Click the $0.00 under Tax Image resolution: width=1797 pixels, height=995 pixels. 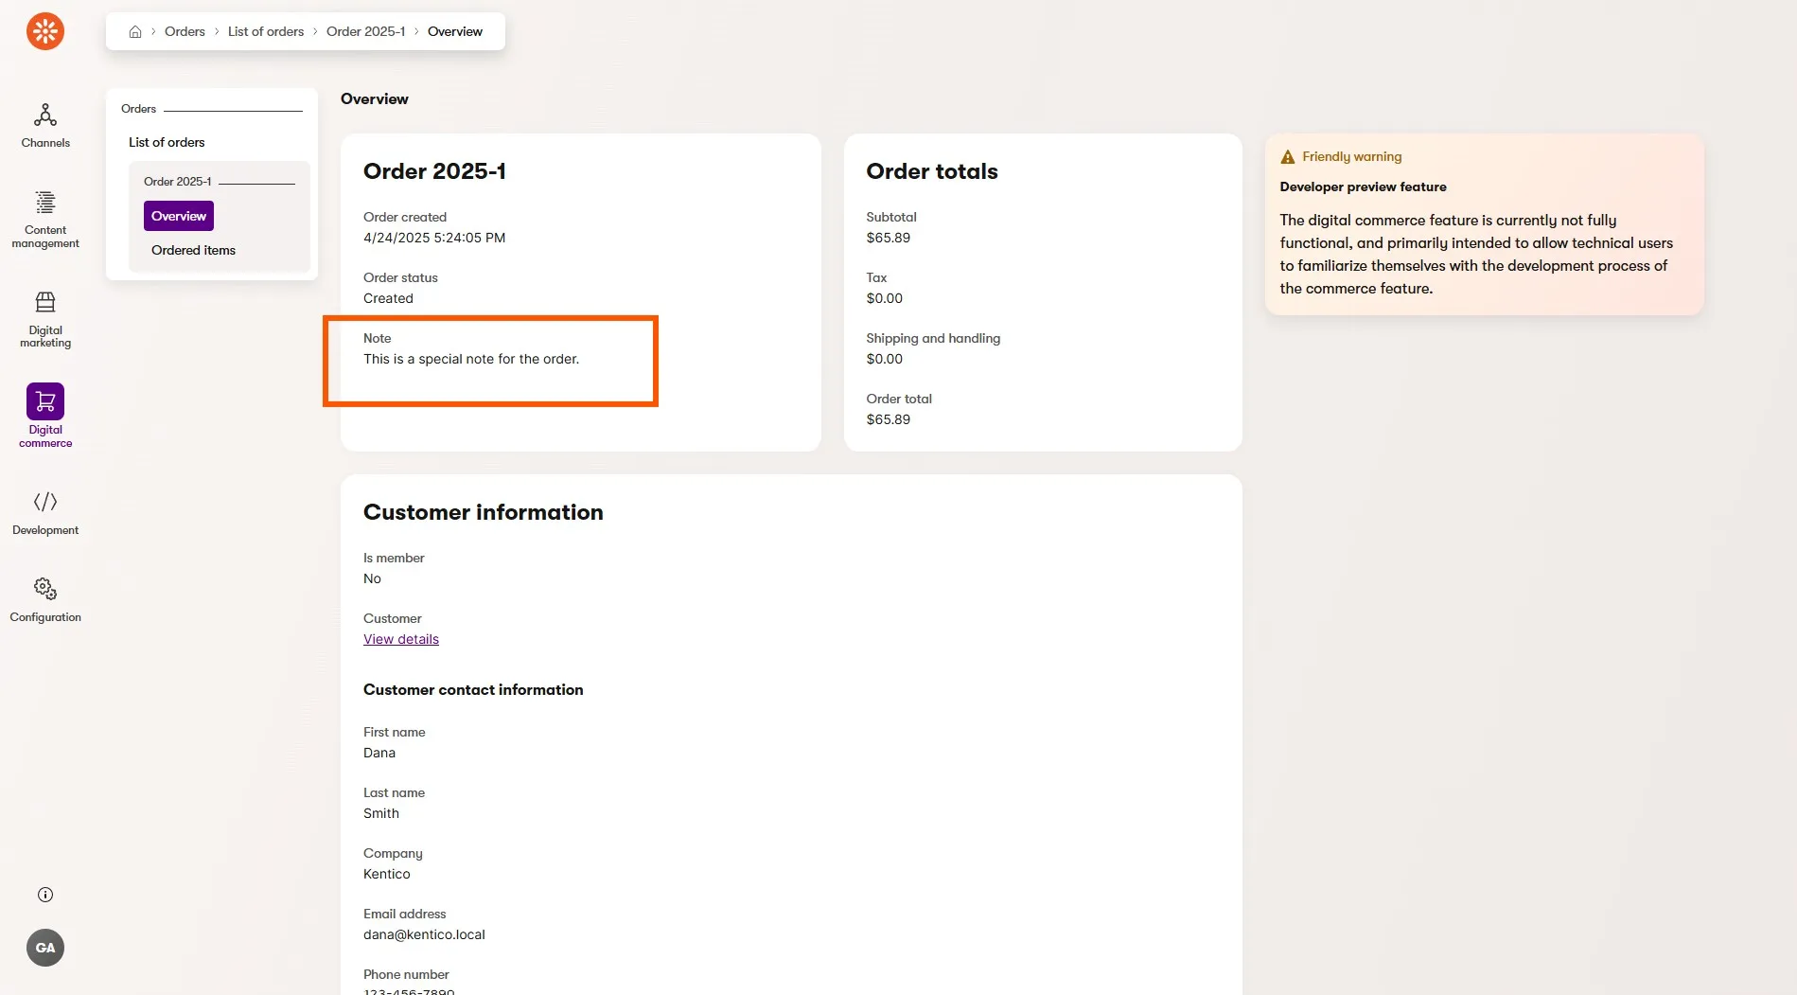(x=885, y=298)
